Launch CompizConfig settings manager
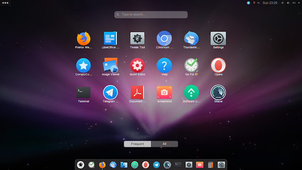Viewport: 302px width, 170px height. (x=84, y=66)
